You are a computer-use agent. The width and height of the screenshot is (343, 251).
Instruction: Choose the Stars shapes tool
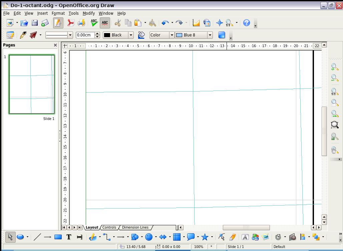coord(205,237)
